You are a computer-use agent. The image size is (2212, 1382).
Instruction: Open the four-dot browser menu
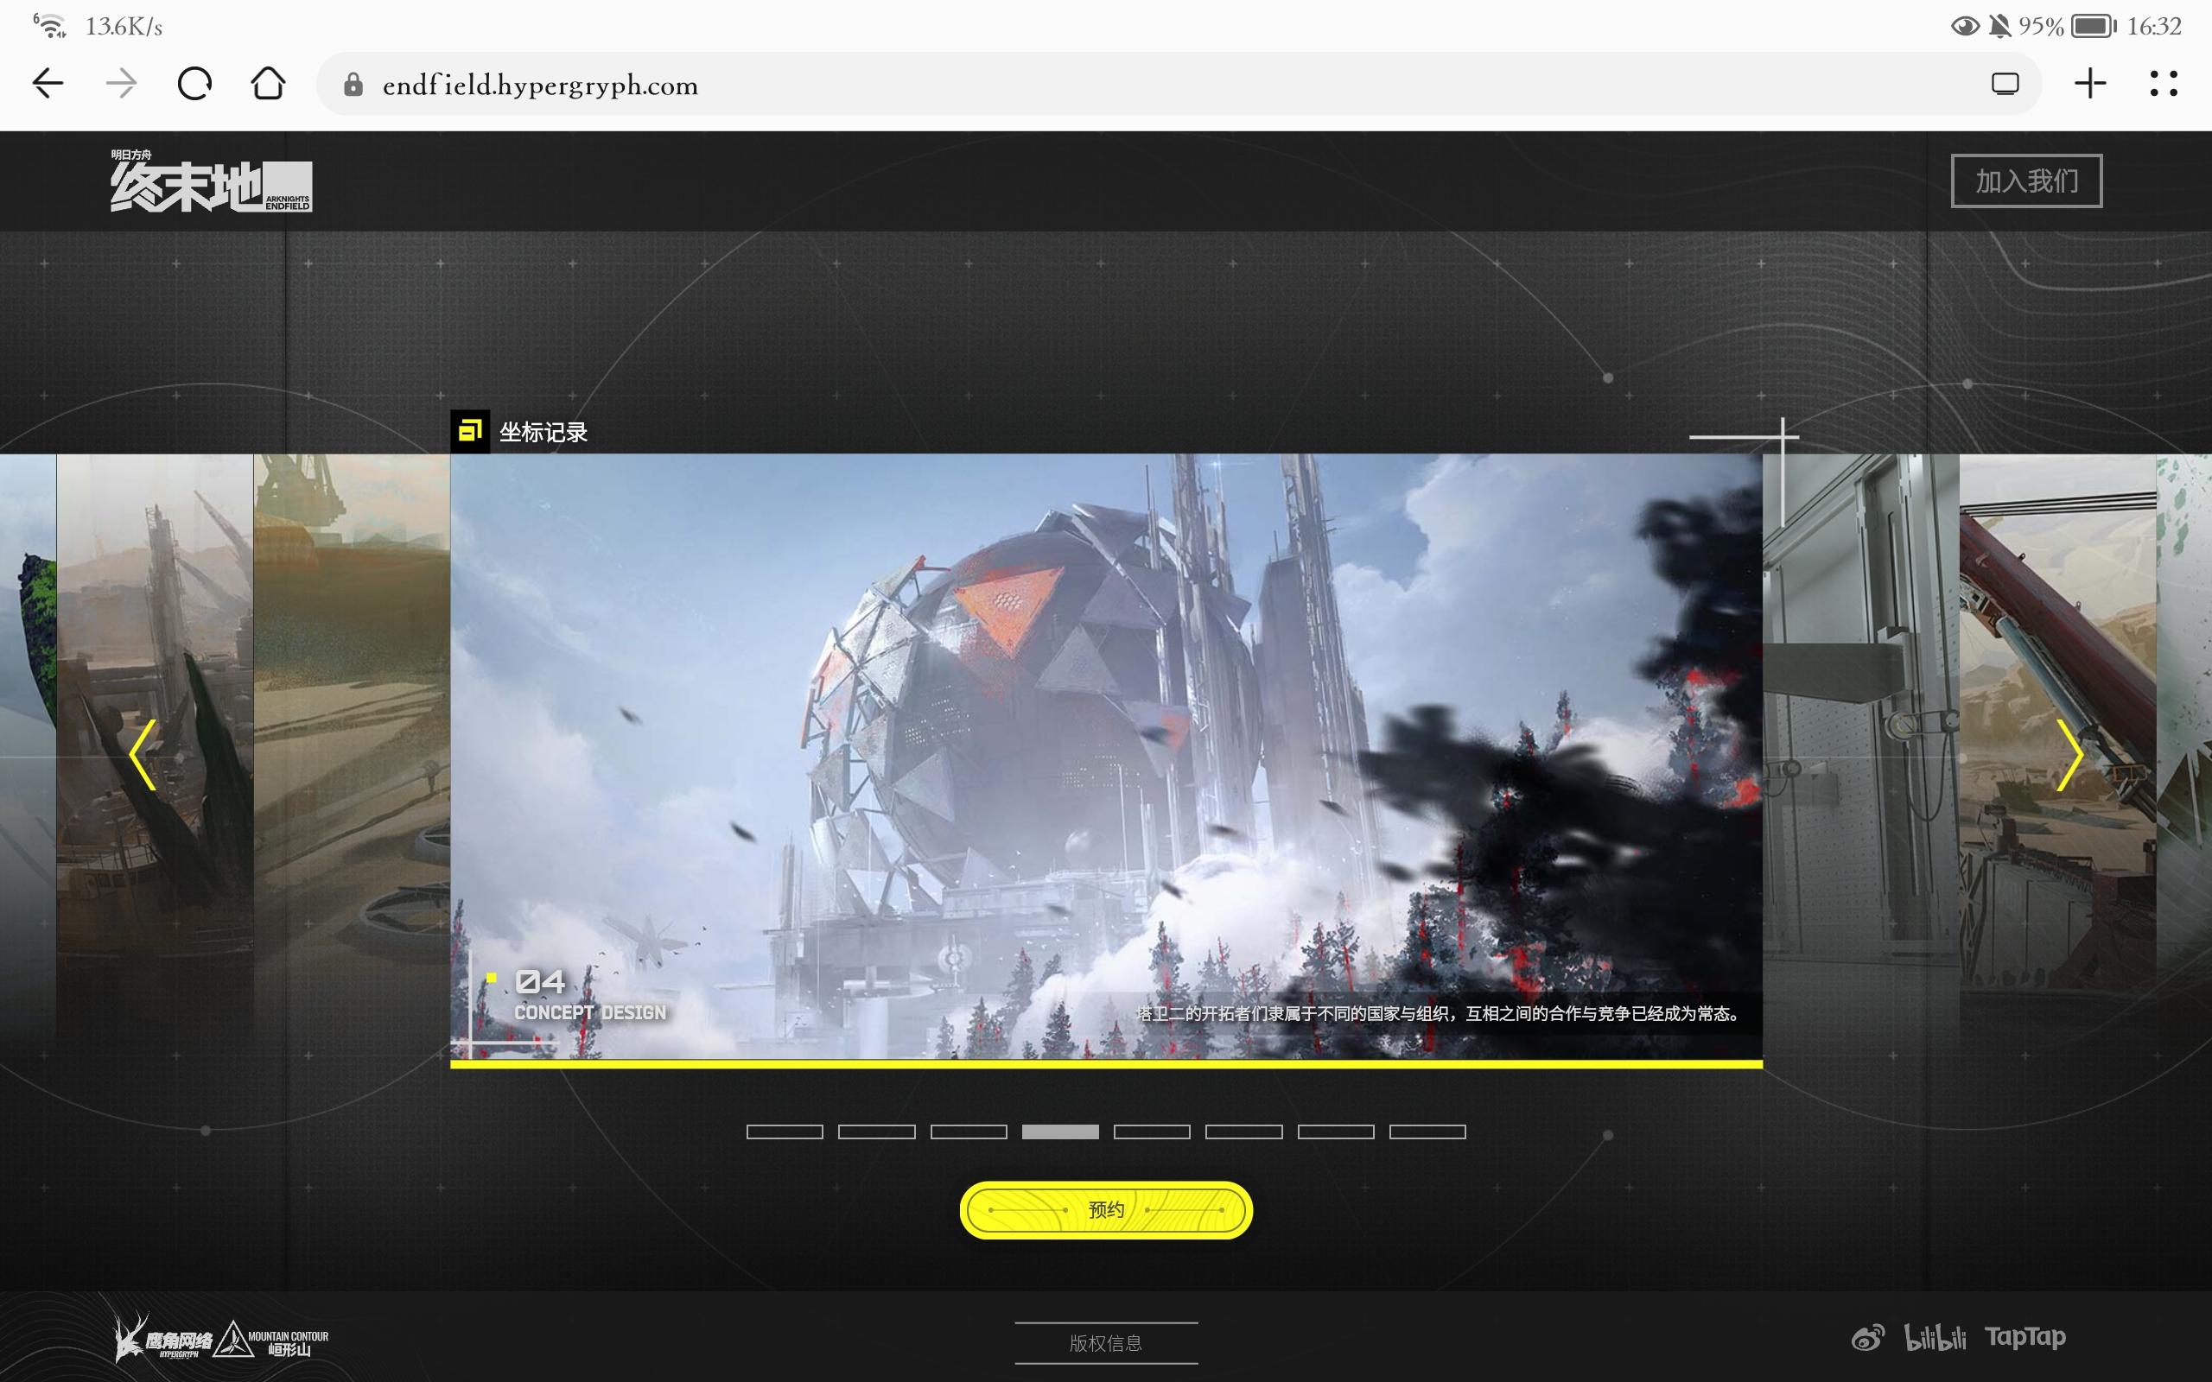click(x=2164, y=84)
